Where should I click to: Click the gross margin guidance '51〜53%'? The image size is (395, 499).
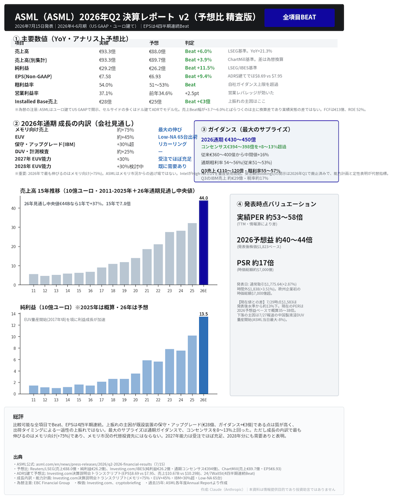[159, 85]
